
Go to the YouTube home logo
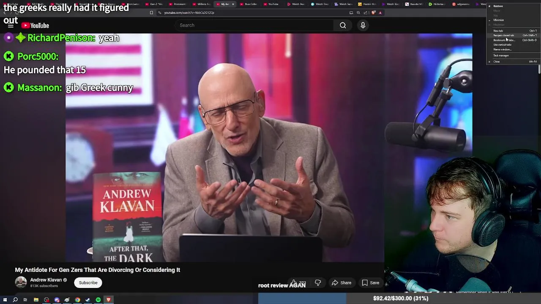coord(36,26)
